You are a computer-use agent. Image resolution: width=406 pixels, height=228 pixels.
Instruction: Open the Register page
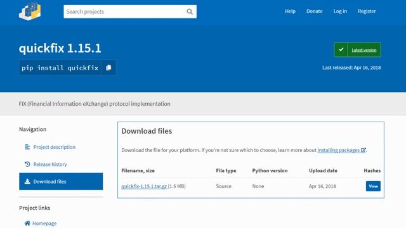click(367, 11)
